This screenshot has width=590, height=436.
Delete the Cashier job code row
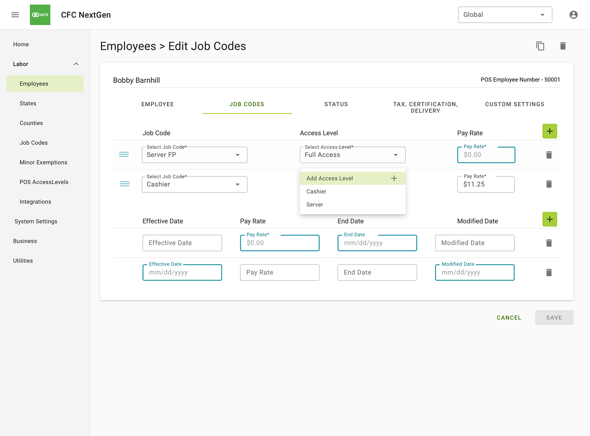pyautogui.click(x=549, y=184)
